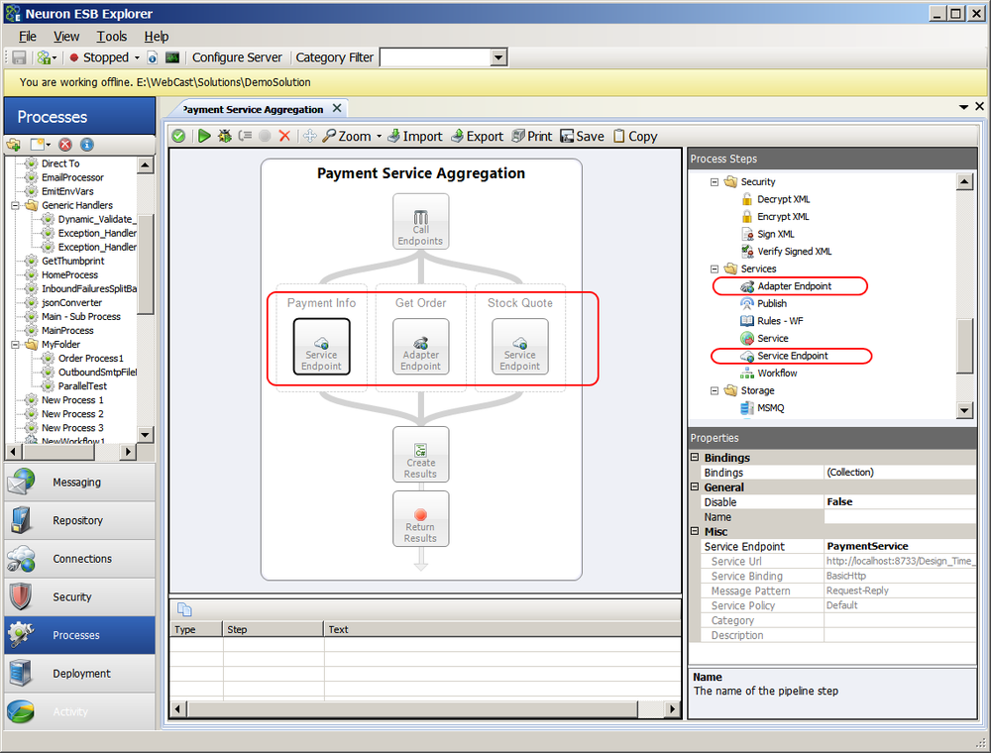The height and width of the screenshot is (753, 991).
Task: Collapse the Bindings property category
Action: [x=695, y=457]
